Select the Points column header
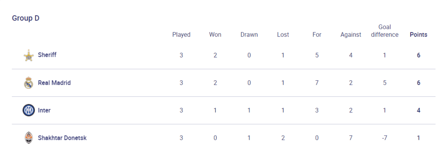Screen dimensions: 447x158 pos(418,35)
